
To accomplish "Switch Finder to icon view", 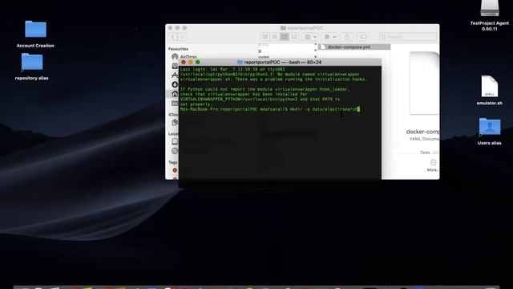I will (x=265, y=37).
